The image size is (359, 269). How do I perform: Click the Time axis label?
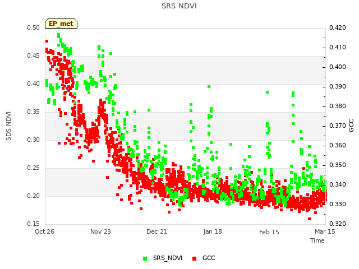(x=317, y=240)
